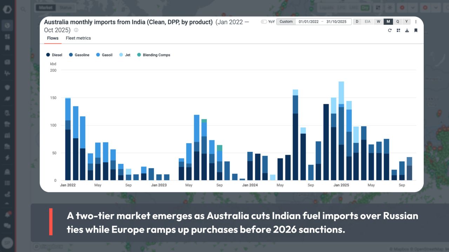Toggle the YoY switch
This screenshot has width=449, height=252.
pos(264,22)
